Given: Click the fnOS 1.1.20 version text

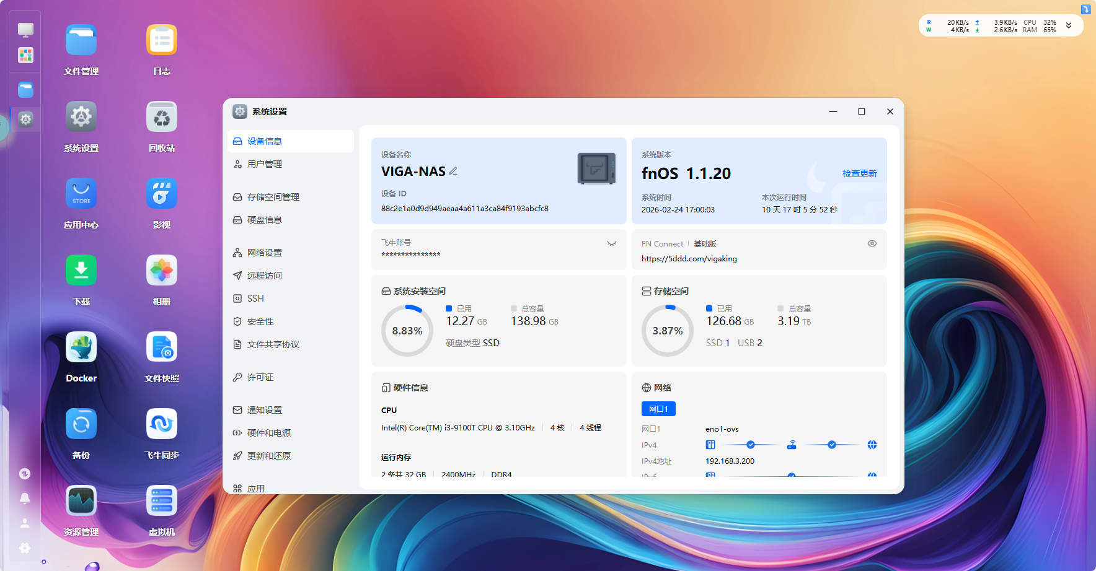Looking at the screenshot, I should tap(686, 173).
